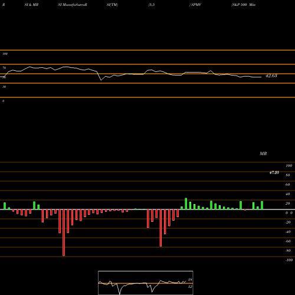Click the MR axis label -60
This screenshot has height=295, width=295.
coord(288,241)
